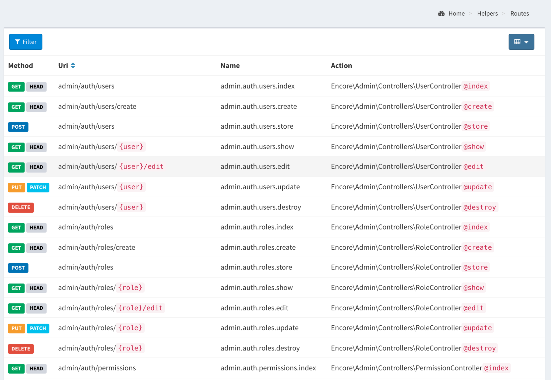
Task: Click the POST badge for admin/auth/roles
Action: pos(18,268)
